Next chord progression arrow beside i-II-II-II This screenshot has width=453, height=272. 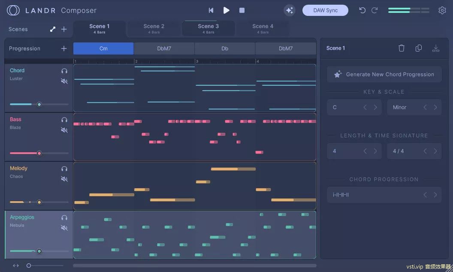435,195
